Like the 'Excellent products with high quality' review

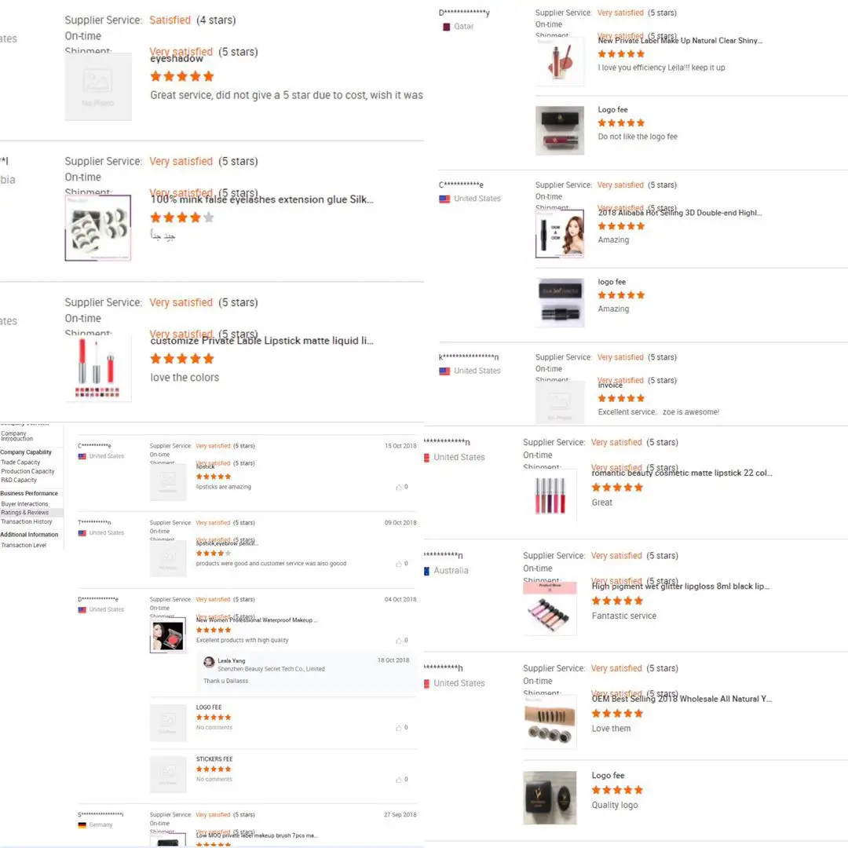pyautogui.click(x=399, y=641)
